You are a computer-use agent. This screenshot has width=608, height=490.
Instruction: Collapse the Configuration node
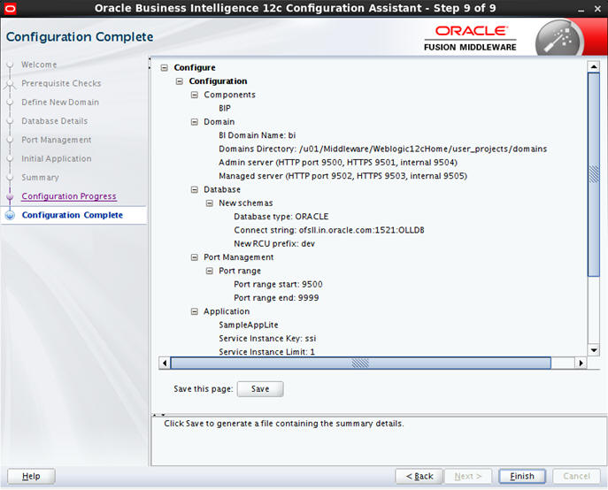click(x=179, y=81)
